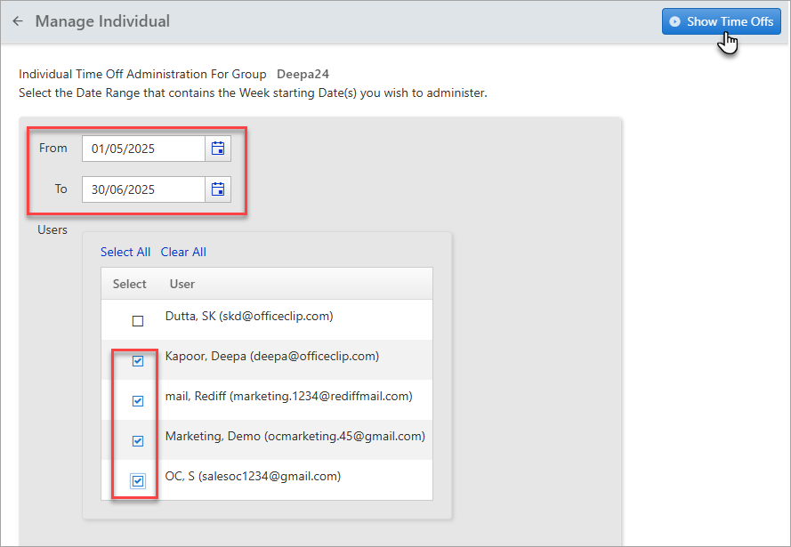The height and width of the screenshot is (547, 791).
Task: Select the deepa@officeclip.com user name
Action: (x=272, y=356)
